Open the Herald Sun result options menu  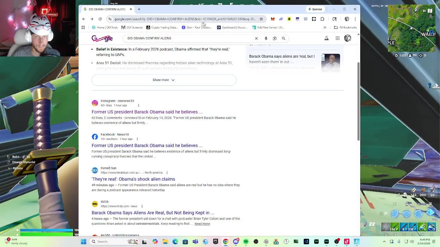(167, 173)
